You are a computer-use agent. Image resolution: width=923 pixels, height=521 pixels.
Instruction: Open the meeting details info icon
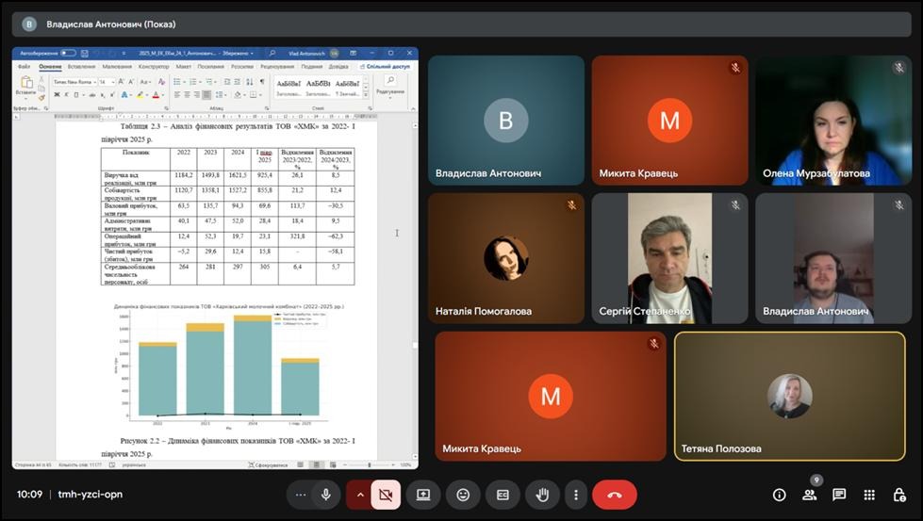pos(779,495)
